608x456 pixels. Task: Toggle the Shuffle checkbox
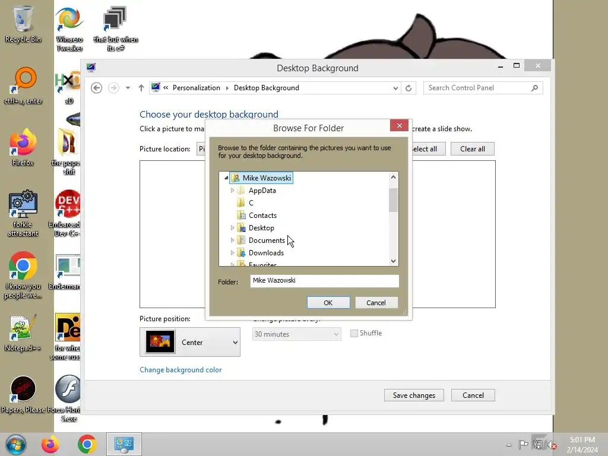pyautogui.click(x=354, y=333)
